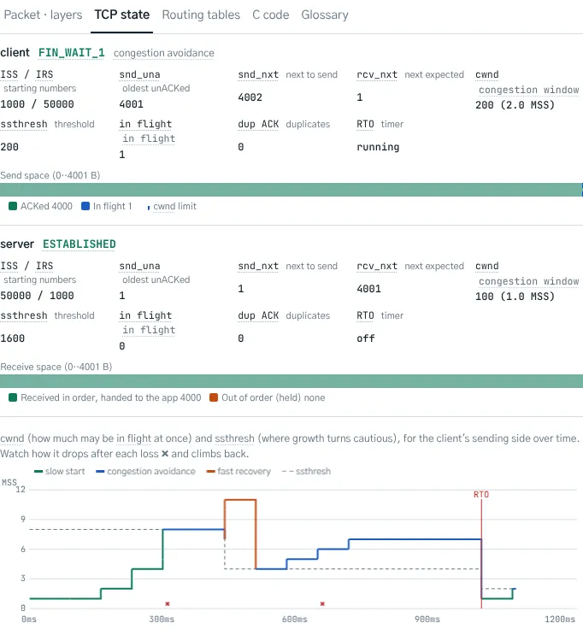
Task: Click the client snd_nxt value 4002
Action: pos(250,97)
